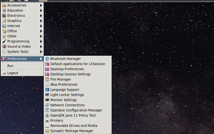Open Openbox Configuration Manager
This screenshot has height=134, width=214.
[78, 110]
